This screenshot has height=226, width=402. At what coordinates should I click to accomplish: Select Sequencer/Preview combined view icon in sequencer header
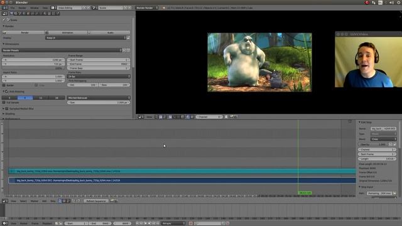(68, 201)
